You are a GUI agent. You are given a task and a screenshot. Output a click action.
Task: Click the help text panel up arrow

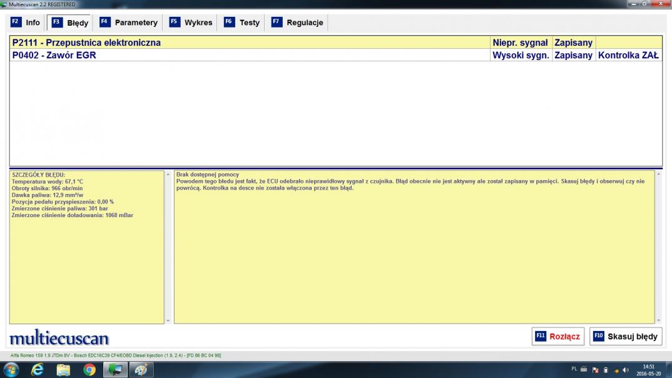(659, 174)
